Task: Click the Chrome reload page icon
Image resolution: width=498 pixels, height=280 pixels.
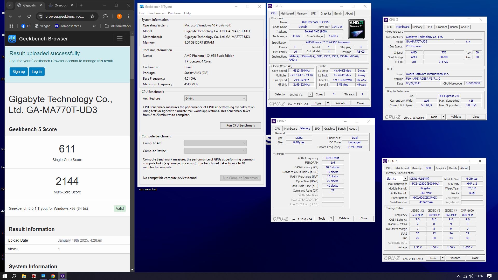Action: (29, 16)
